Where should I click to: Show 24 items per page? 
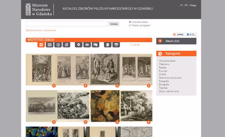pyautogui.click(x=135, y=45)
